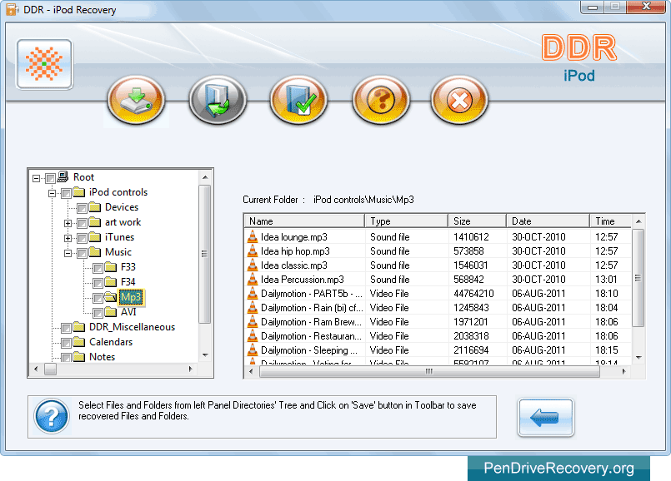Select the F34 folder label
This screenshot has width=671, height=481.
point(128,282)
